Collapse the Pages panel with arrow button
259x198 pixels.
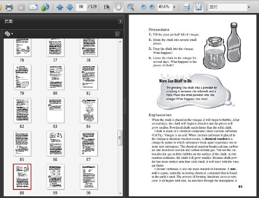[120, 22]
